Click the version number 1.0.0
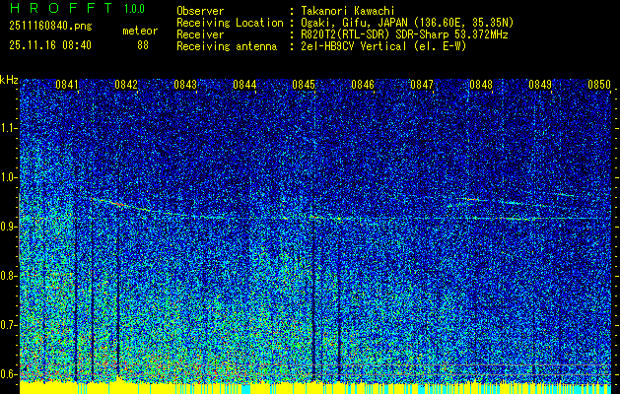 click(134, 8)
